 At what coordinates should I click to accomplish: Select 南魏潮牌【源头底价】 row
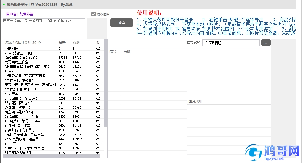pyautogui.click(x=54, y=58)
